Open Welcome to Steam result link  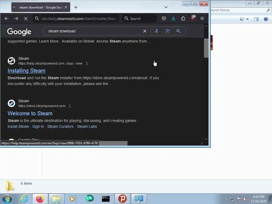30,113
